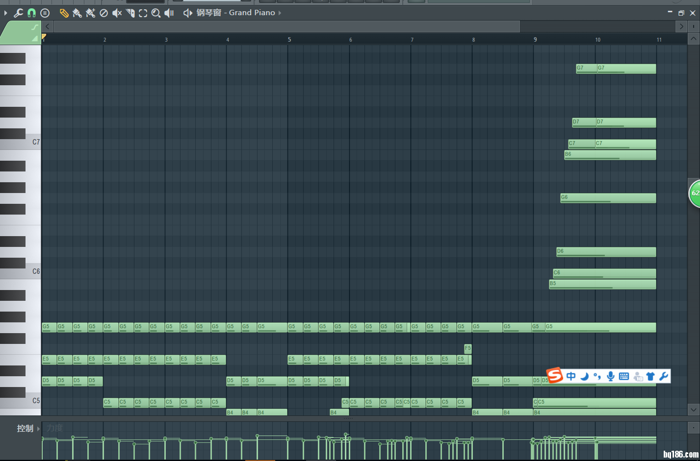Select the Playback scrub tool
This screenshot has height=461, width=700.
coord(169,13)
